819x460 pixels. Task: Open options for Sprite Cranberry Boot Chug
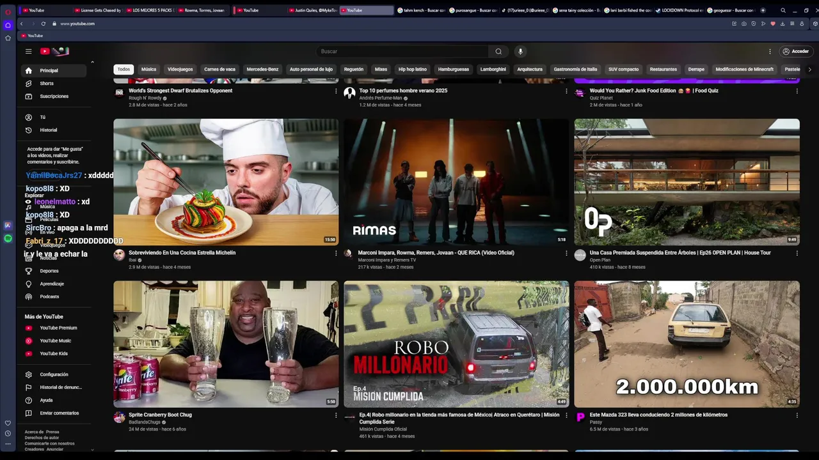(x=336, y=415)
